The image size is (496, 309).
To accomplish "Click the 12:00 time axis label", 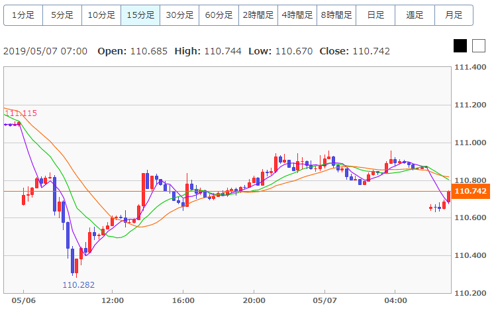I will (112, 300).
